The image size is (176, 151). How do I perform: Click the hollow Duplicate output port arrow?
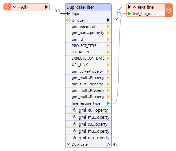108,144
